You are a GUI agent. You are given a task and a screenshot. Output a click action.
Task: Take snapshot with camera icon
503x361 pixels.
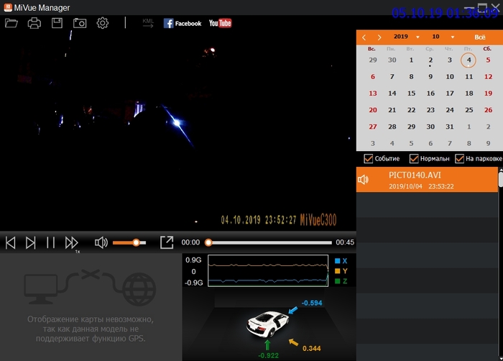[x=80, y=23]
